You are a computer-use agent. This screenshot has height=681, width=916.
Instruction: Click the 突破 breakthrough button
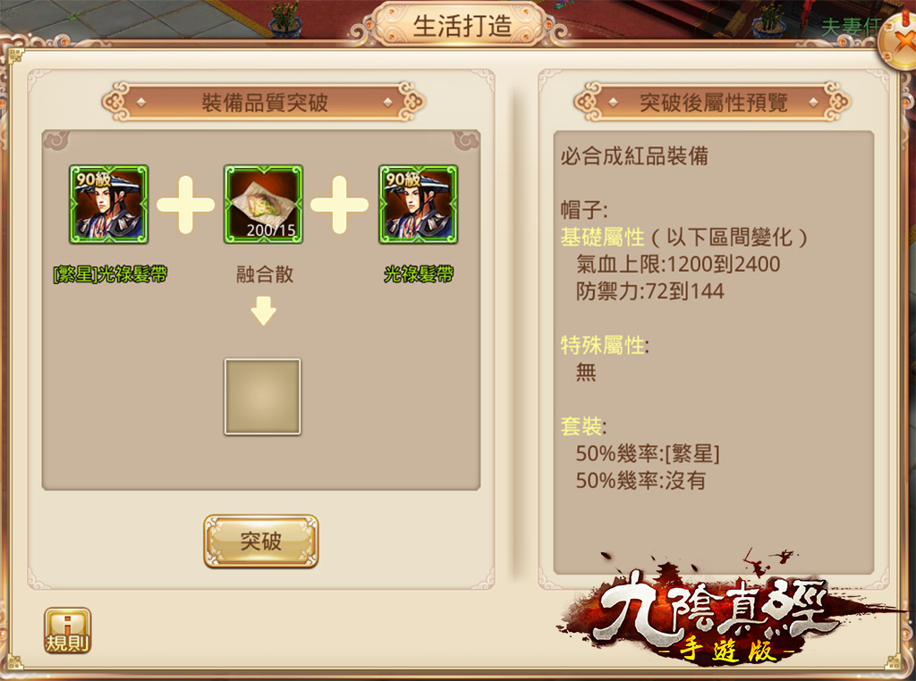(x=261, y=541)
